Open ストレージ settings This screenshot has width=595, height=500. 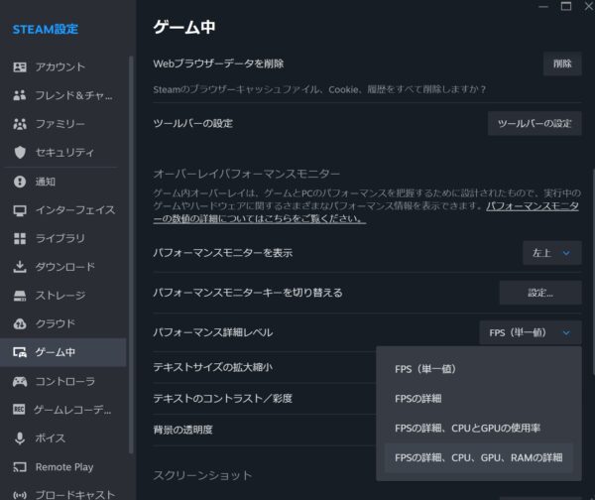(63, 296)
